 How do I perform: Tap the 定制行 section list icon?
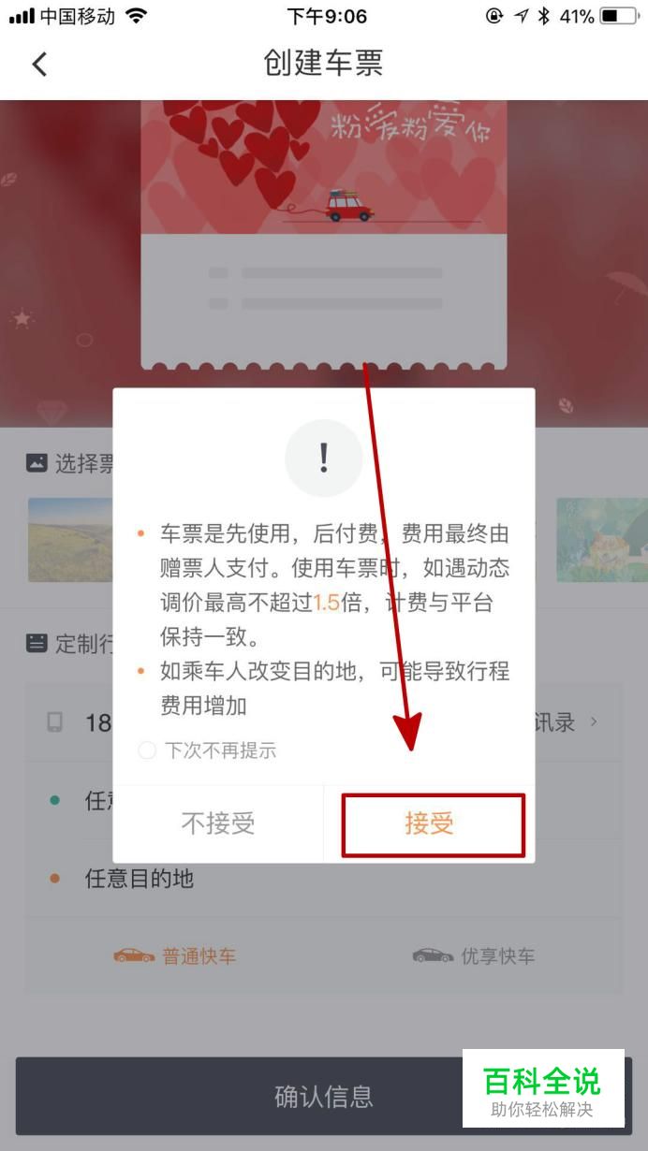[x=37, y=643]
